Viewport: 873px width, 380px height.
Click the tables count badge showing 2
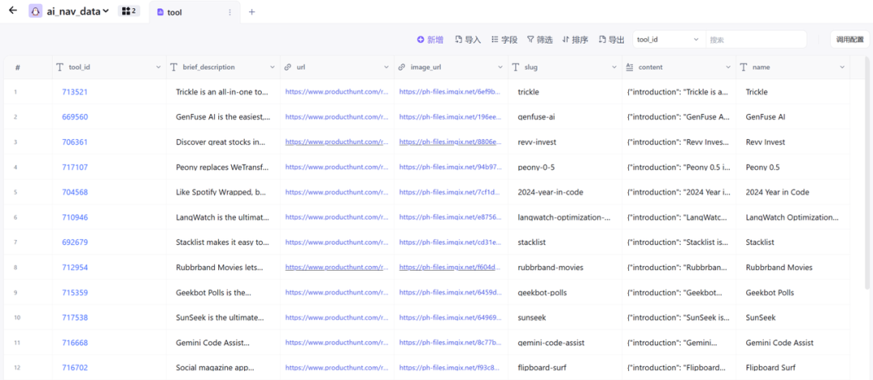pyautogui.click(x=129, y=11)
